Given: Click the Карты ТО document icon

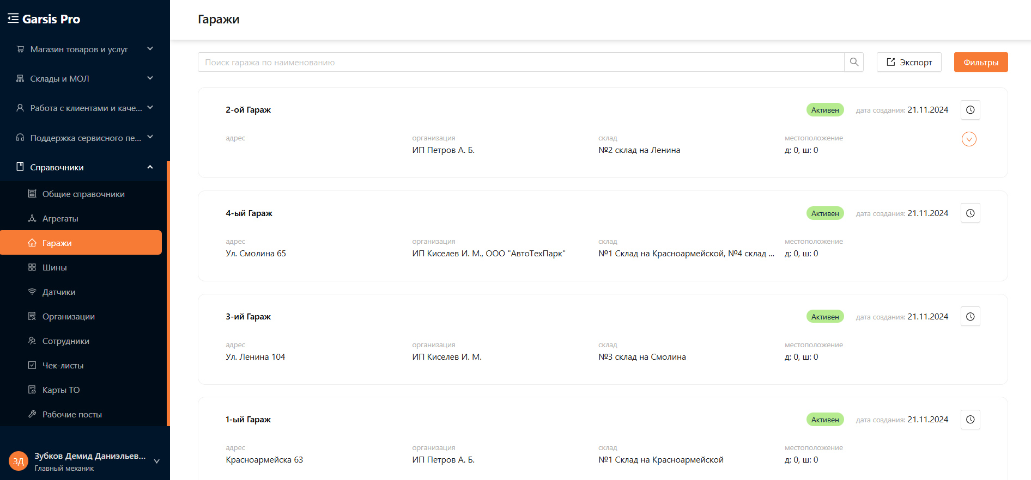Looking at the screenshot, I should tap(32, 390).
